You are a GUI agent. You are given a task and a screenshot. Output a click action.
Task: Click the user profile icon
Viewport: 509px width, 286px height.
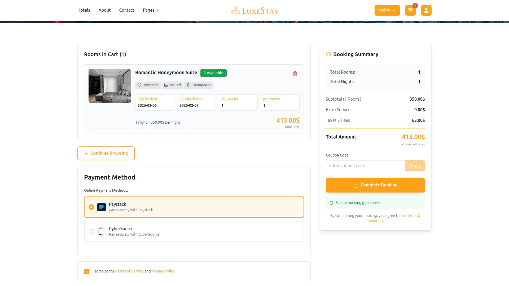click(x=426, y=10)
